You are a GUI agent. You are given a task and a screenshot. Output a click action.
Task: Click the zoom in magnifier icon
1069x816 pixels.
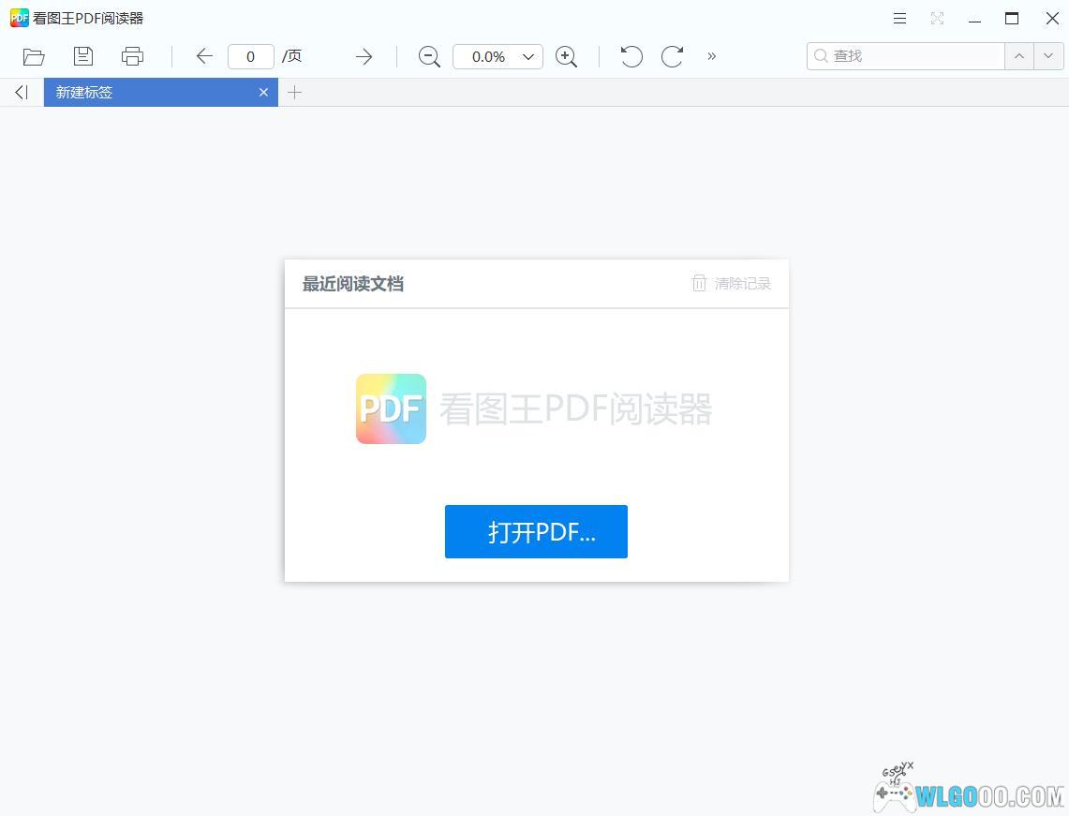(566, 56)
